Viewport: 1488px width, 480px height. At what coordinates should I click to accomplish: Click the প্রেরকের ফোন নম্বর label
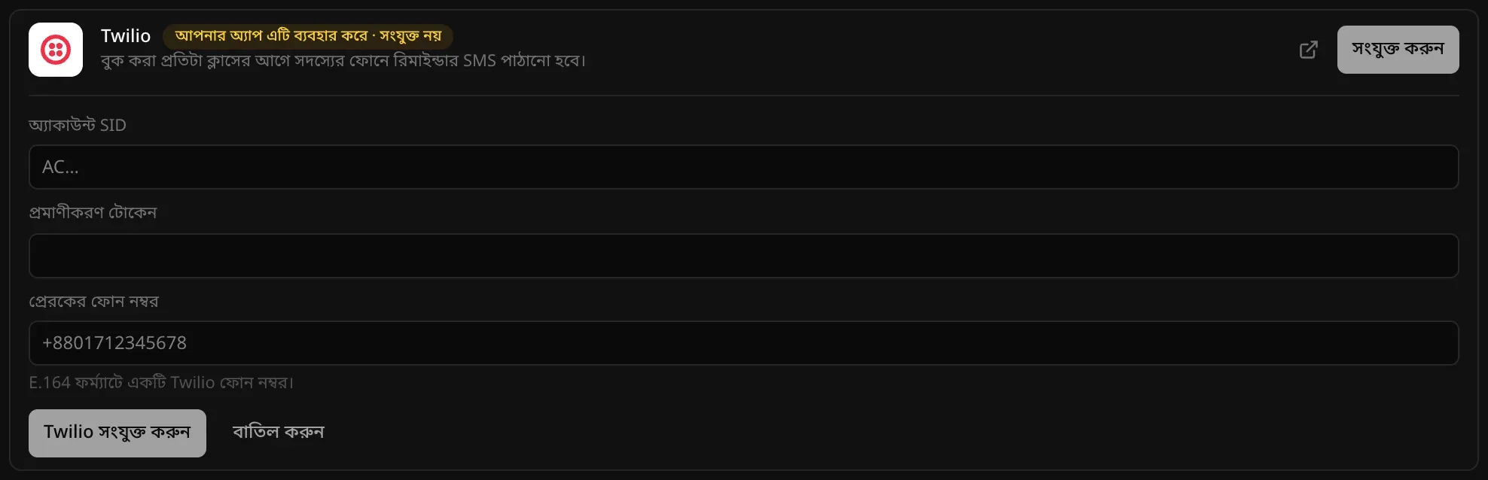click(94, 302)
